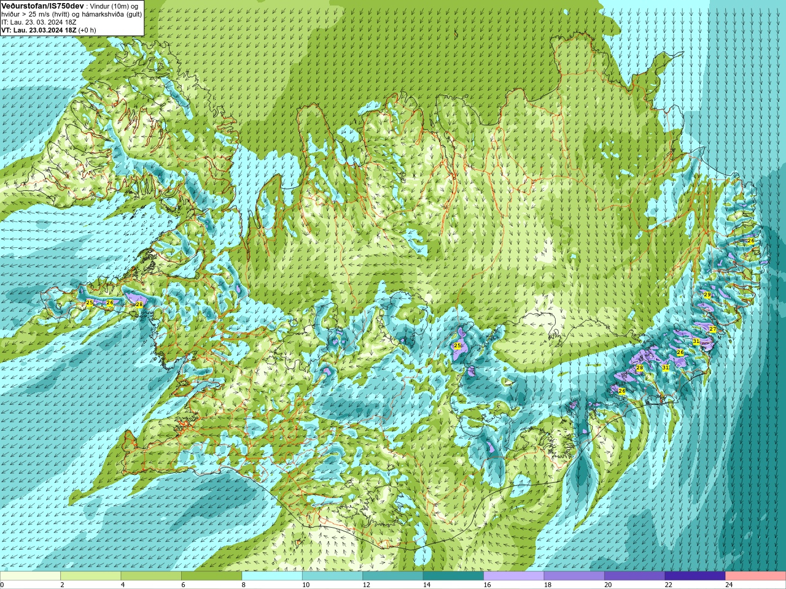Select the pink above-24 m/s legend swatch

756,576
